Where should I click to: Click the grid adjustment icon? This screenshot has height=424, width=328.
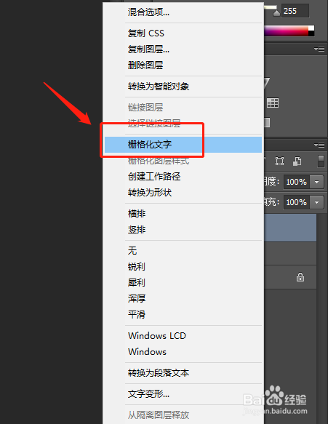(x=273, y=103)
